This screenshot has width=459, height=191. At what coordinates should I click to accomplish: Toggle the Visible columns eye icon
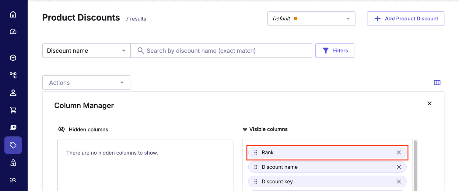click(x=245, y=129)
